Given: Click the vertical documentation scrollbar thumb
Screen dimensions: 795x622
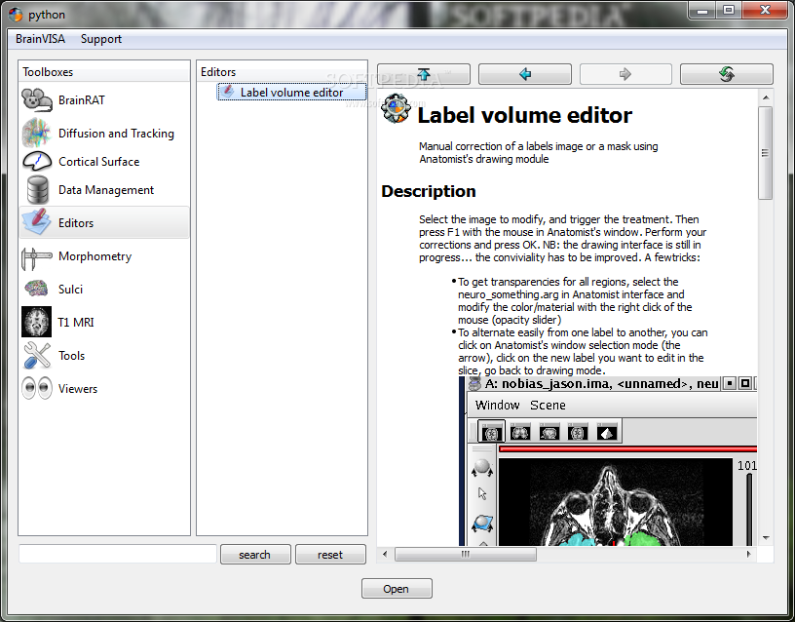Looking at the screenshot, I should pos(766,153).
